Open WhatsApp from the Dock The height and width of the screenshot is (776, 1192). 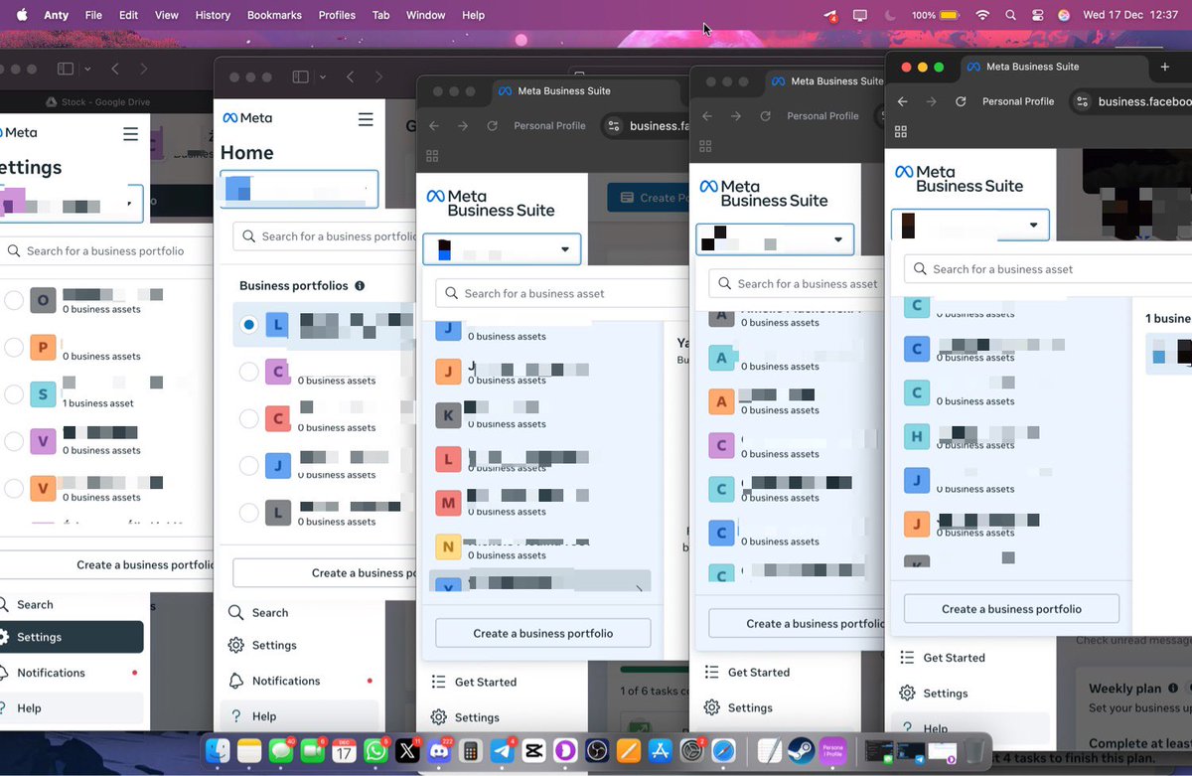tap(375, 751)
